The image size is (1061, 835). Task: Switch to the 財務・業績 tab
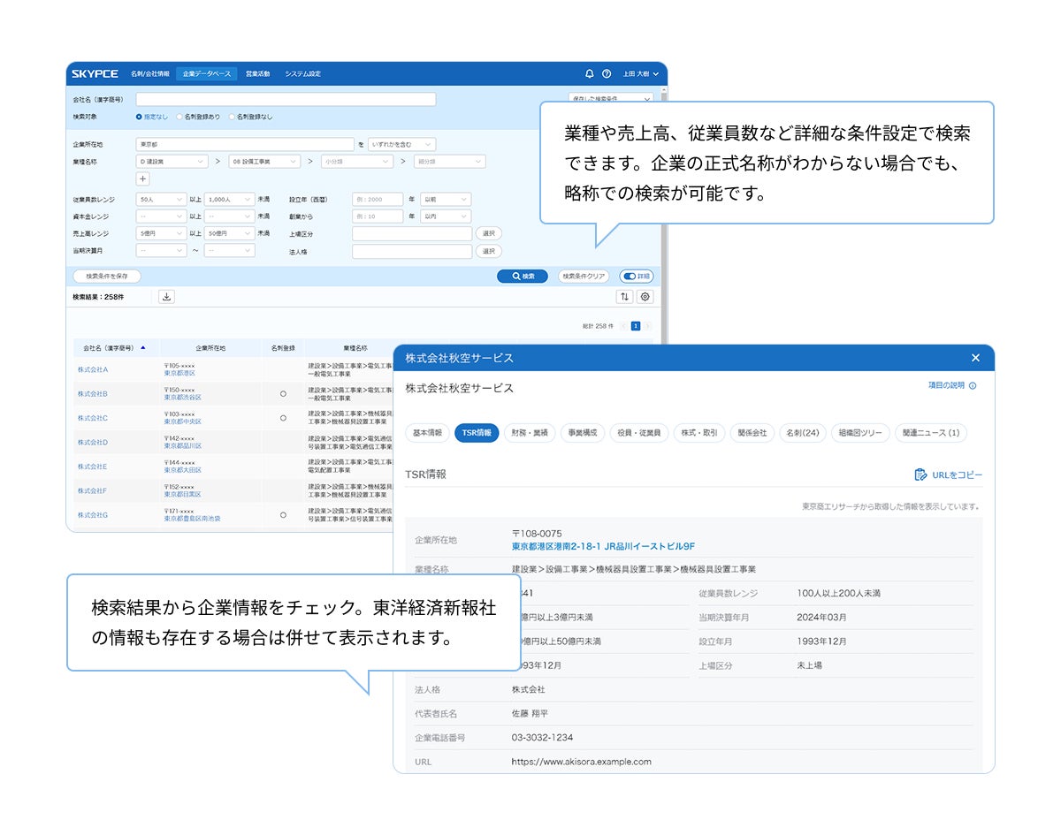530,433
